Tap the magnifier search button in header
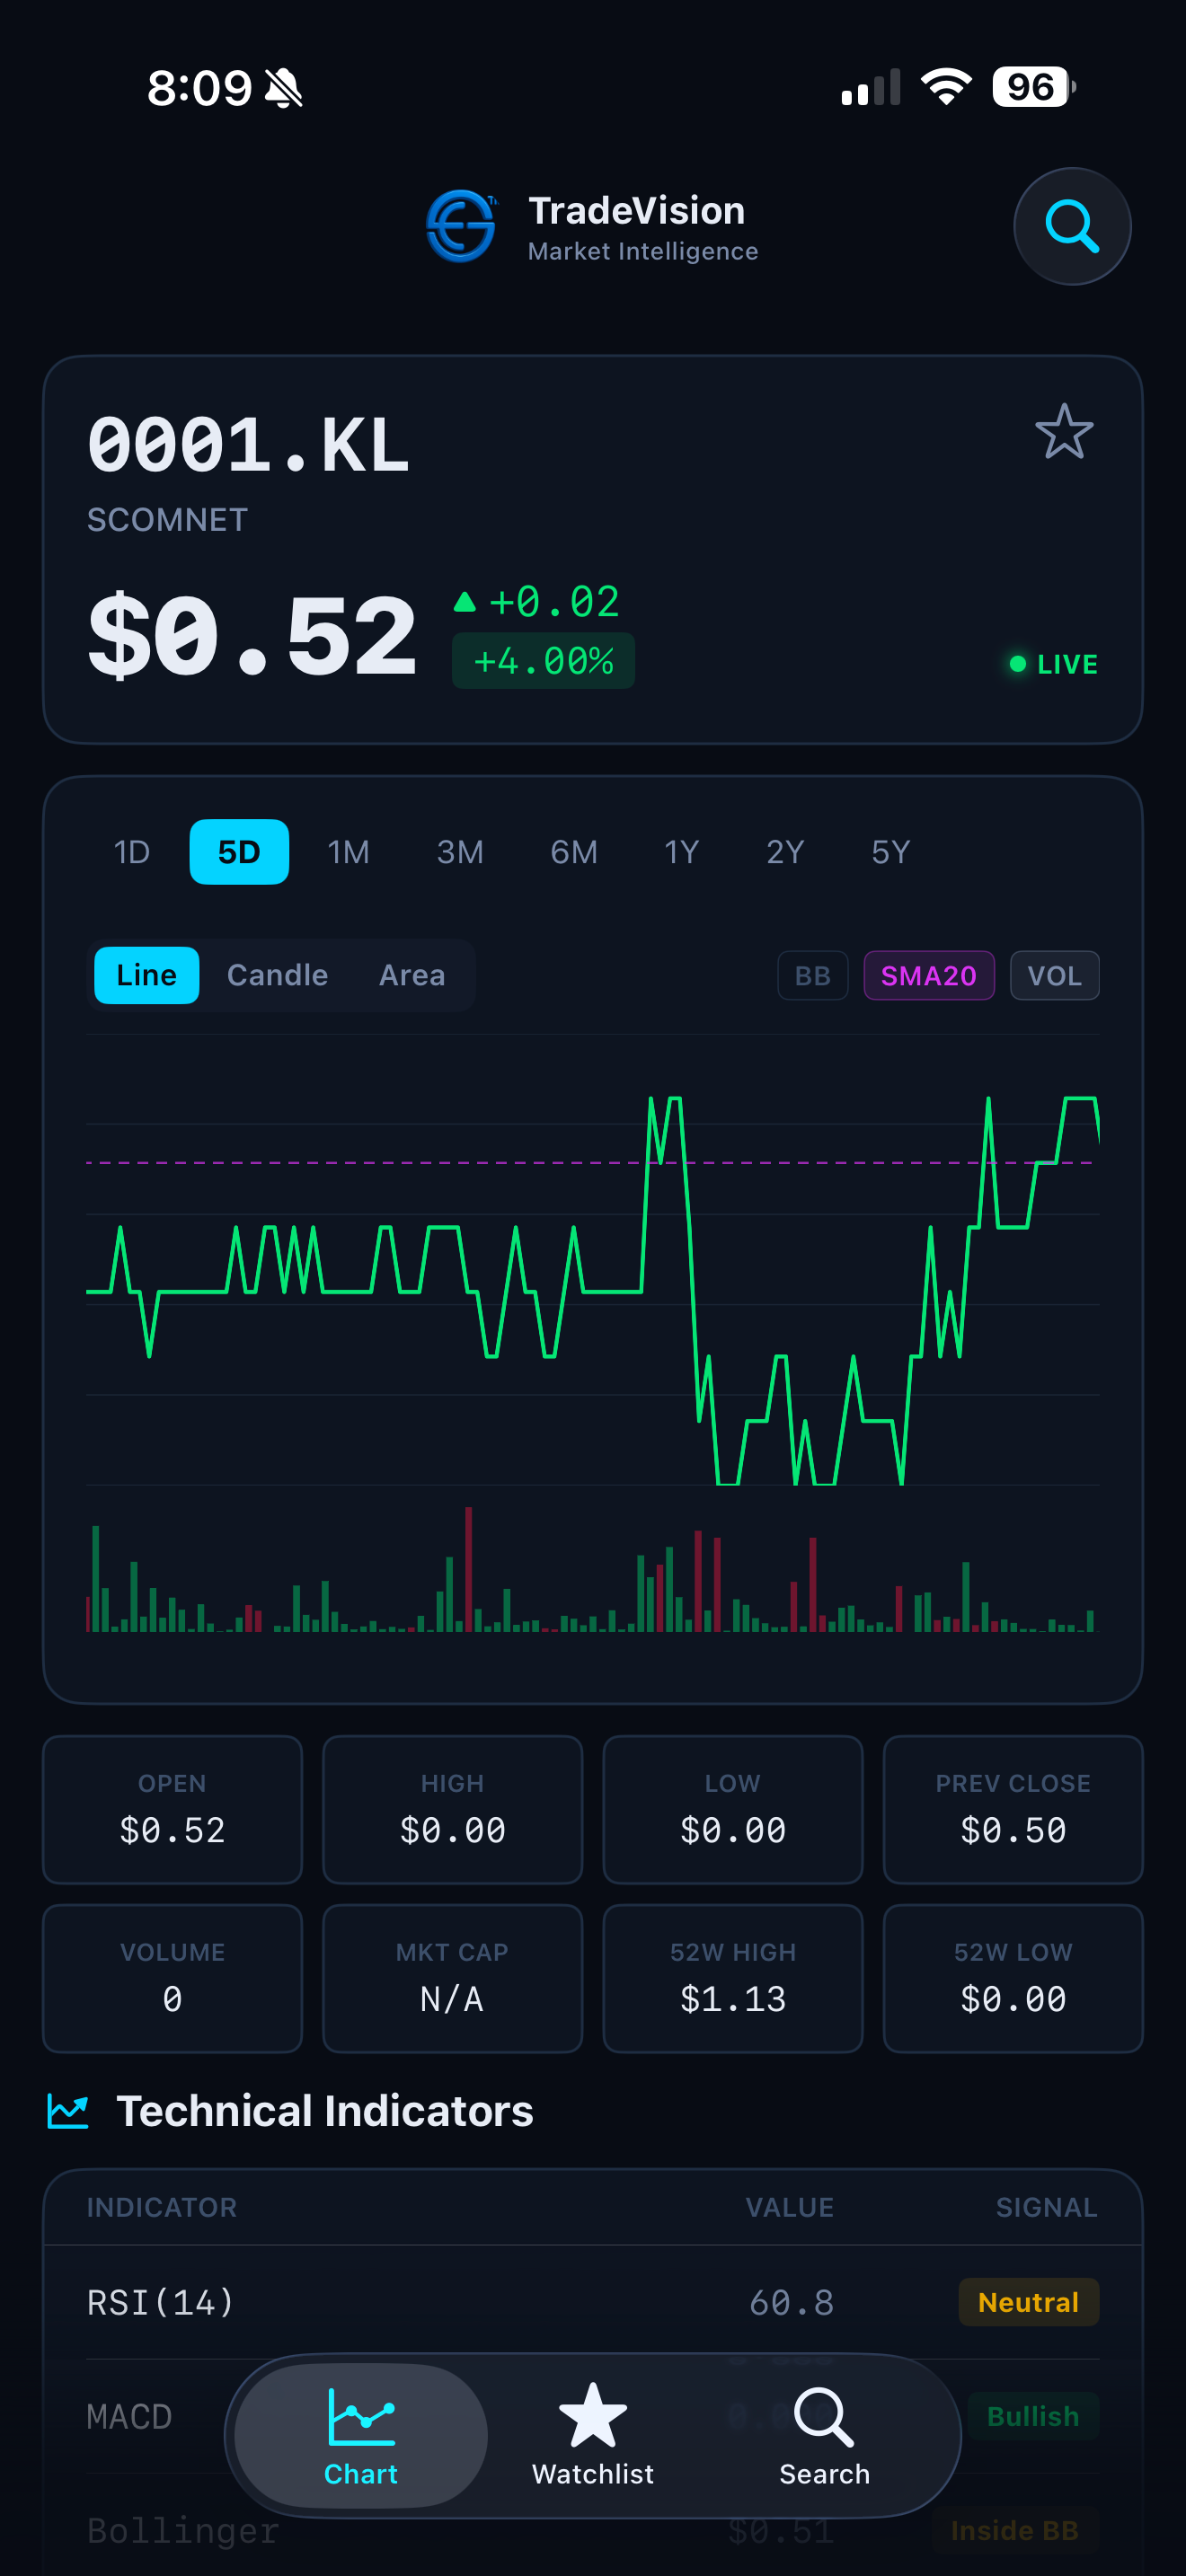This screenshot has width=1186, height=2576. point(1072,226)
